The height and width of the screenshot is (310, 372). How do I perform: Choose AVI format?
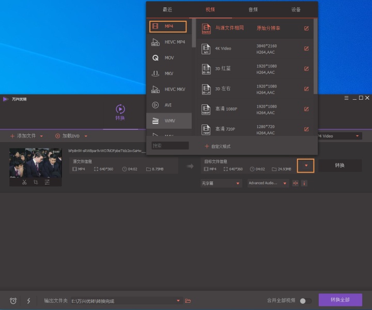169,105
